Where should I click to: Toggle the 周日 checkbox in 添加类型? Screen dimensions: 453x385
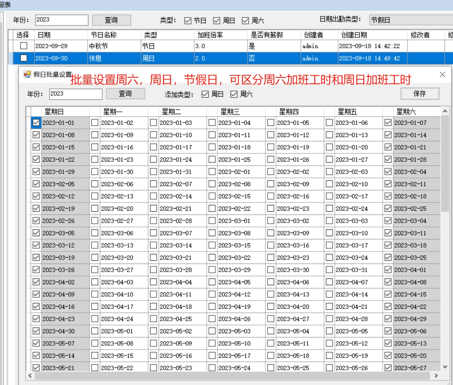205,94
